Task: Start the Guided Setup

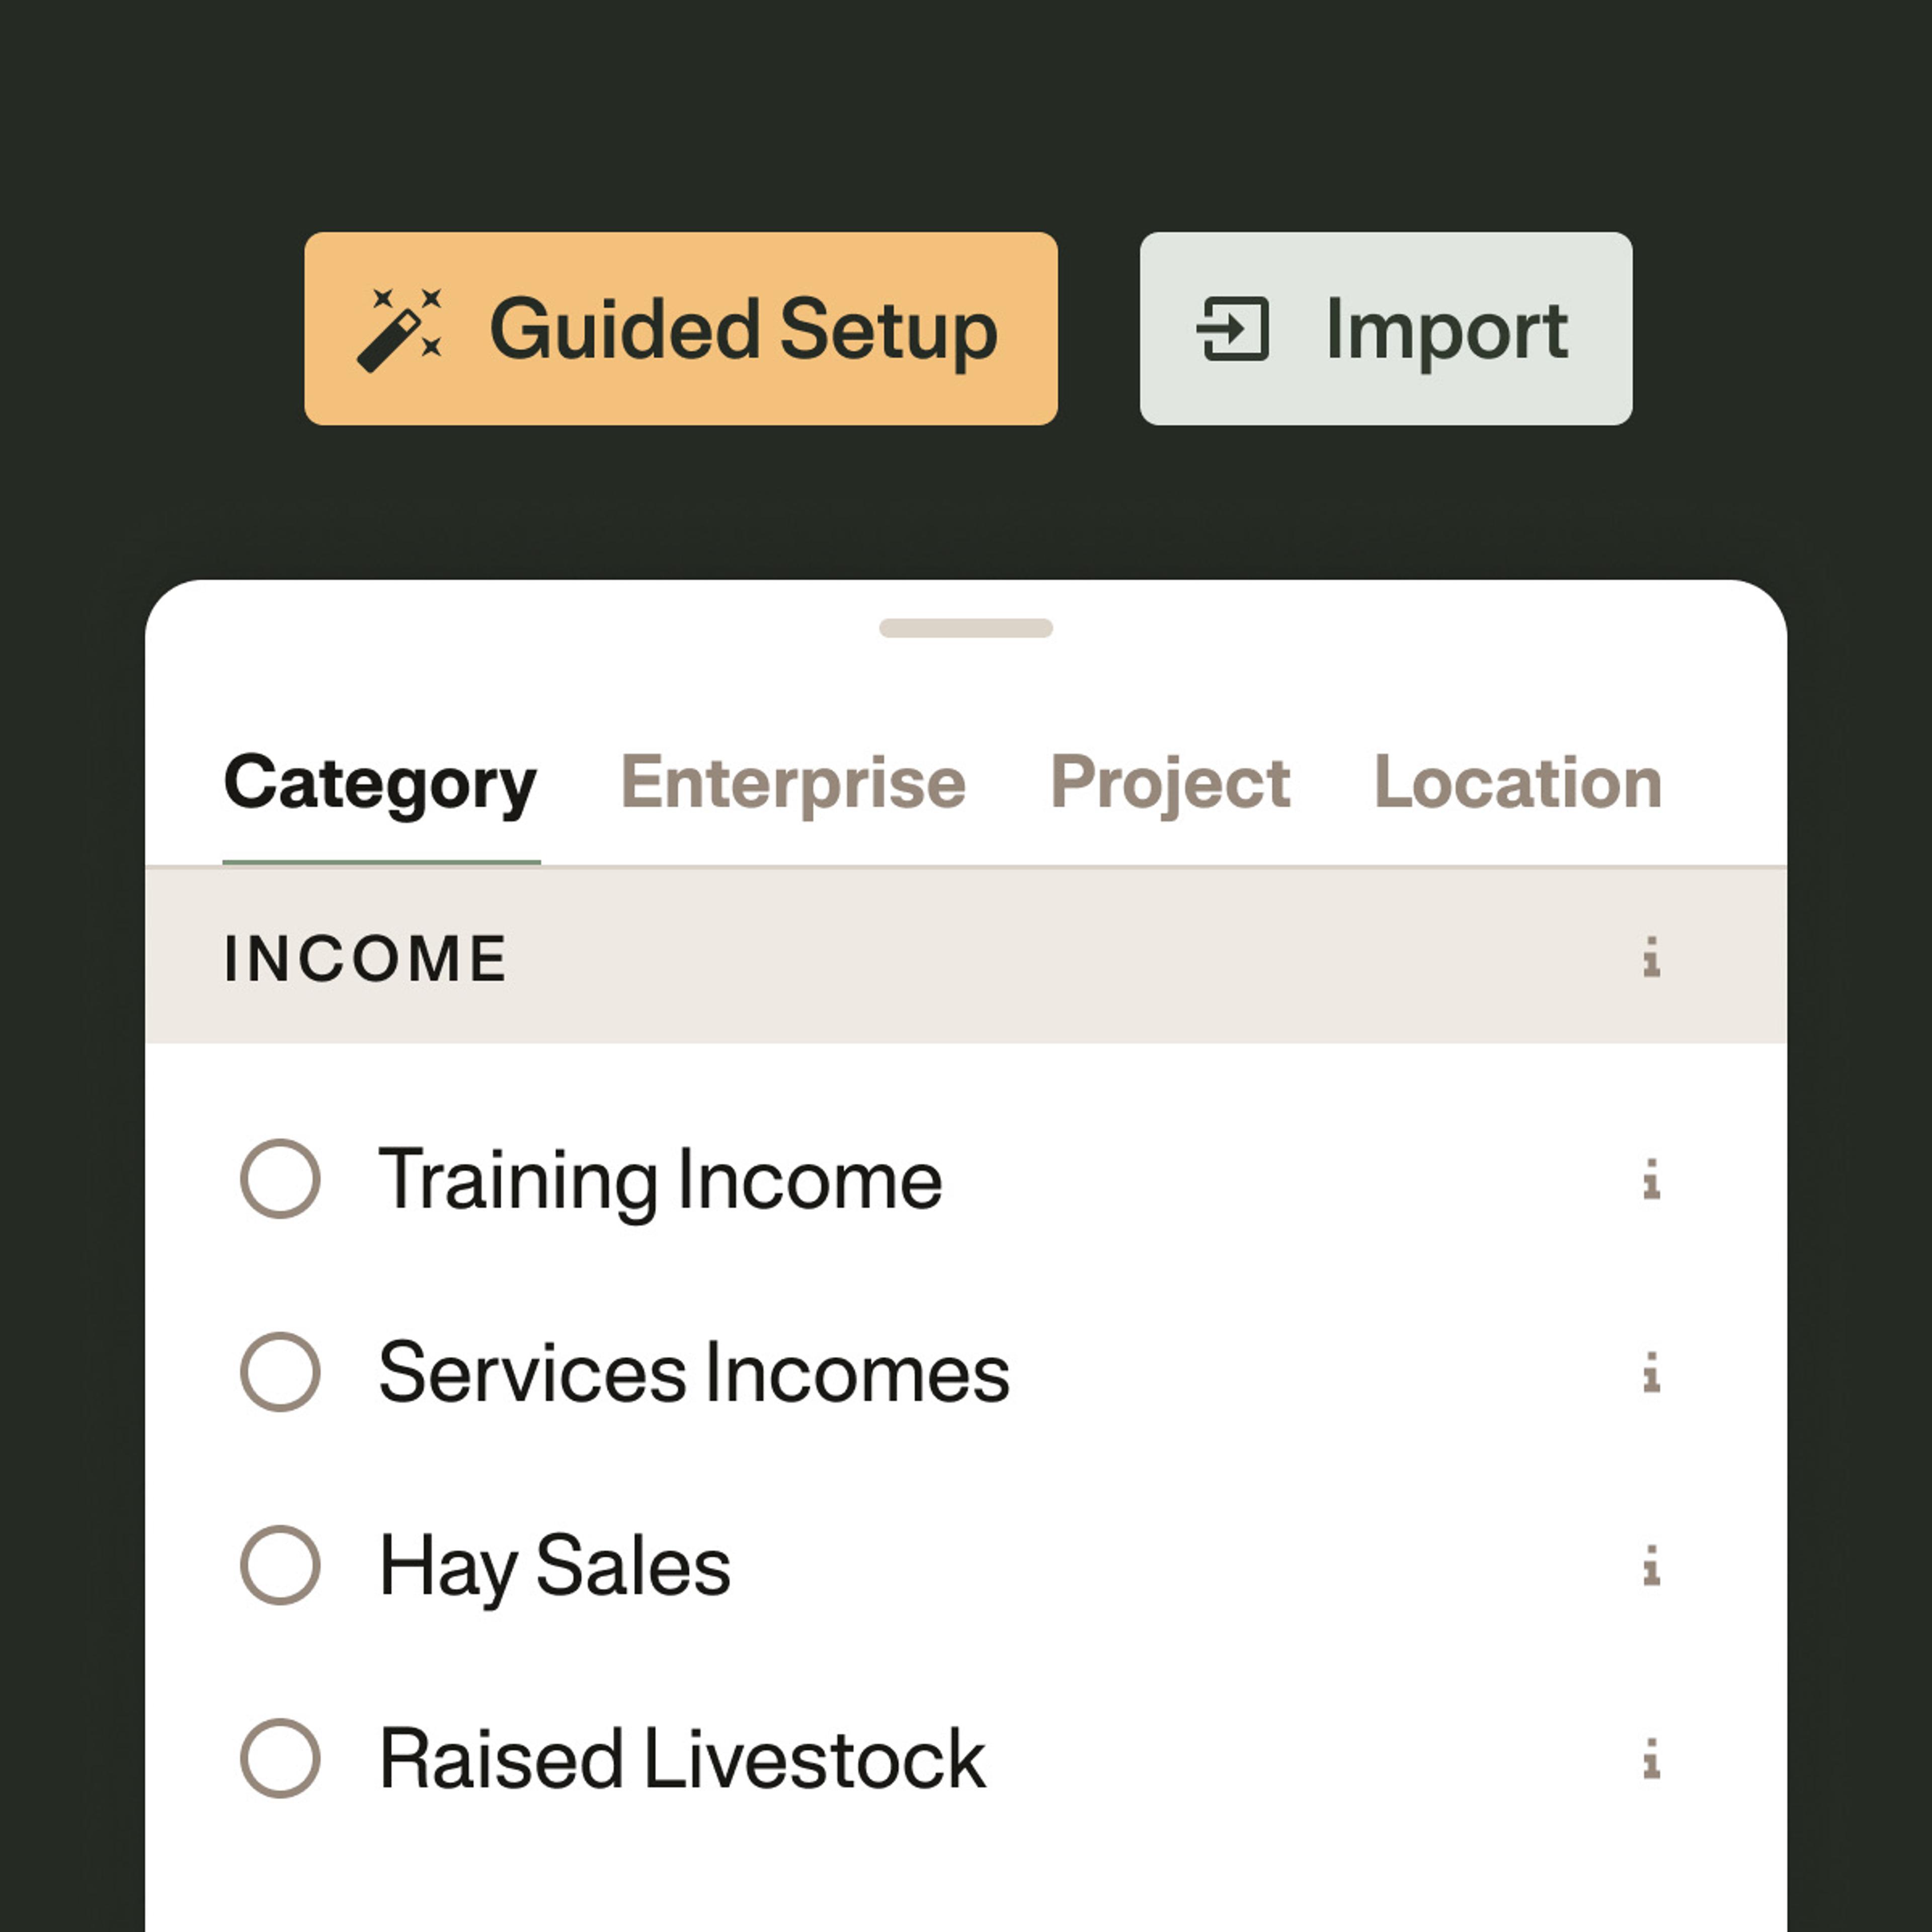Action: click(x=681, y=329)
